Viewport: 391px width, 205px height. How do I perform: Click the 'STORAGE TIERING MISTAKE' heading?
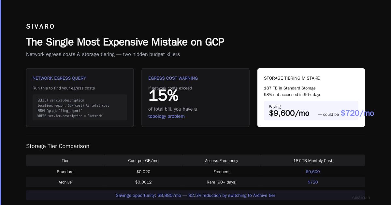(292, 78)
